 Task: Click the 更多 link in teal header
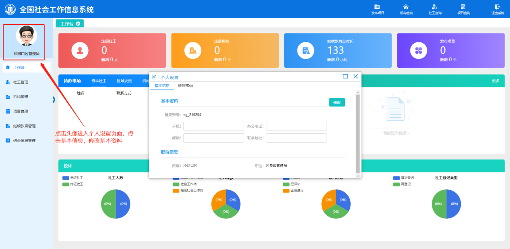pyautogui.click(x=496, y=81)
